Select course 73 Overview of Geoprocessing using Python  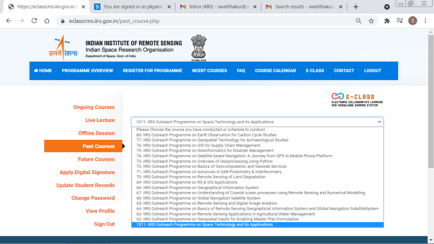(x=204, y=161)
